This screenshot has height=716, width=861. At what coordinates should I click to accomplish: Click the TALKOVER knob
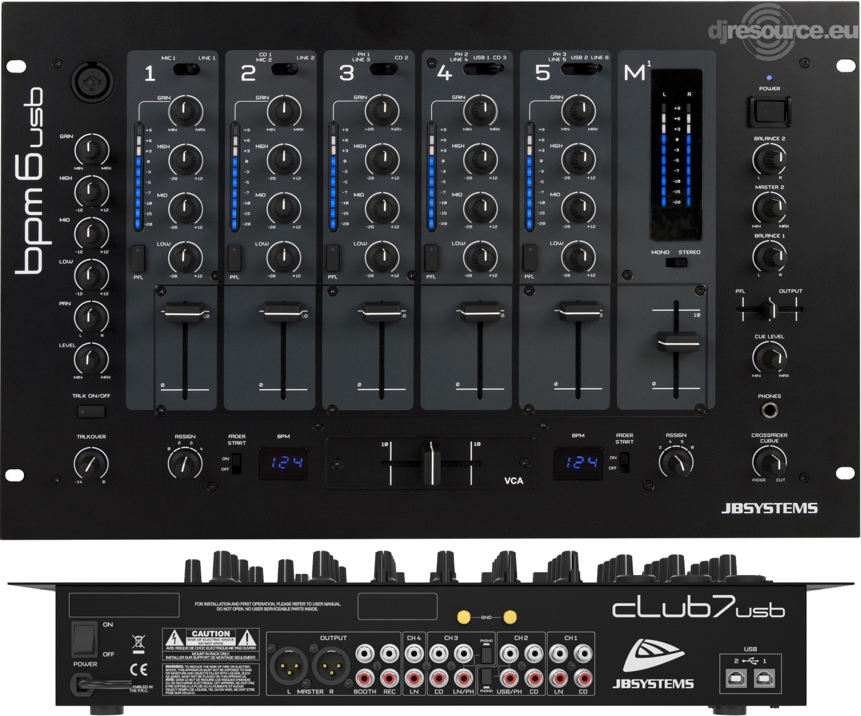click(91, 464)
